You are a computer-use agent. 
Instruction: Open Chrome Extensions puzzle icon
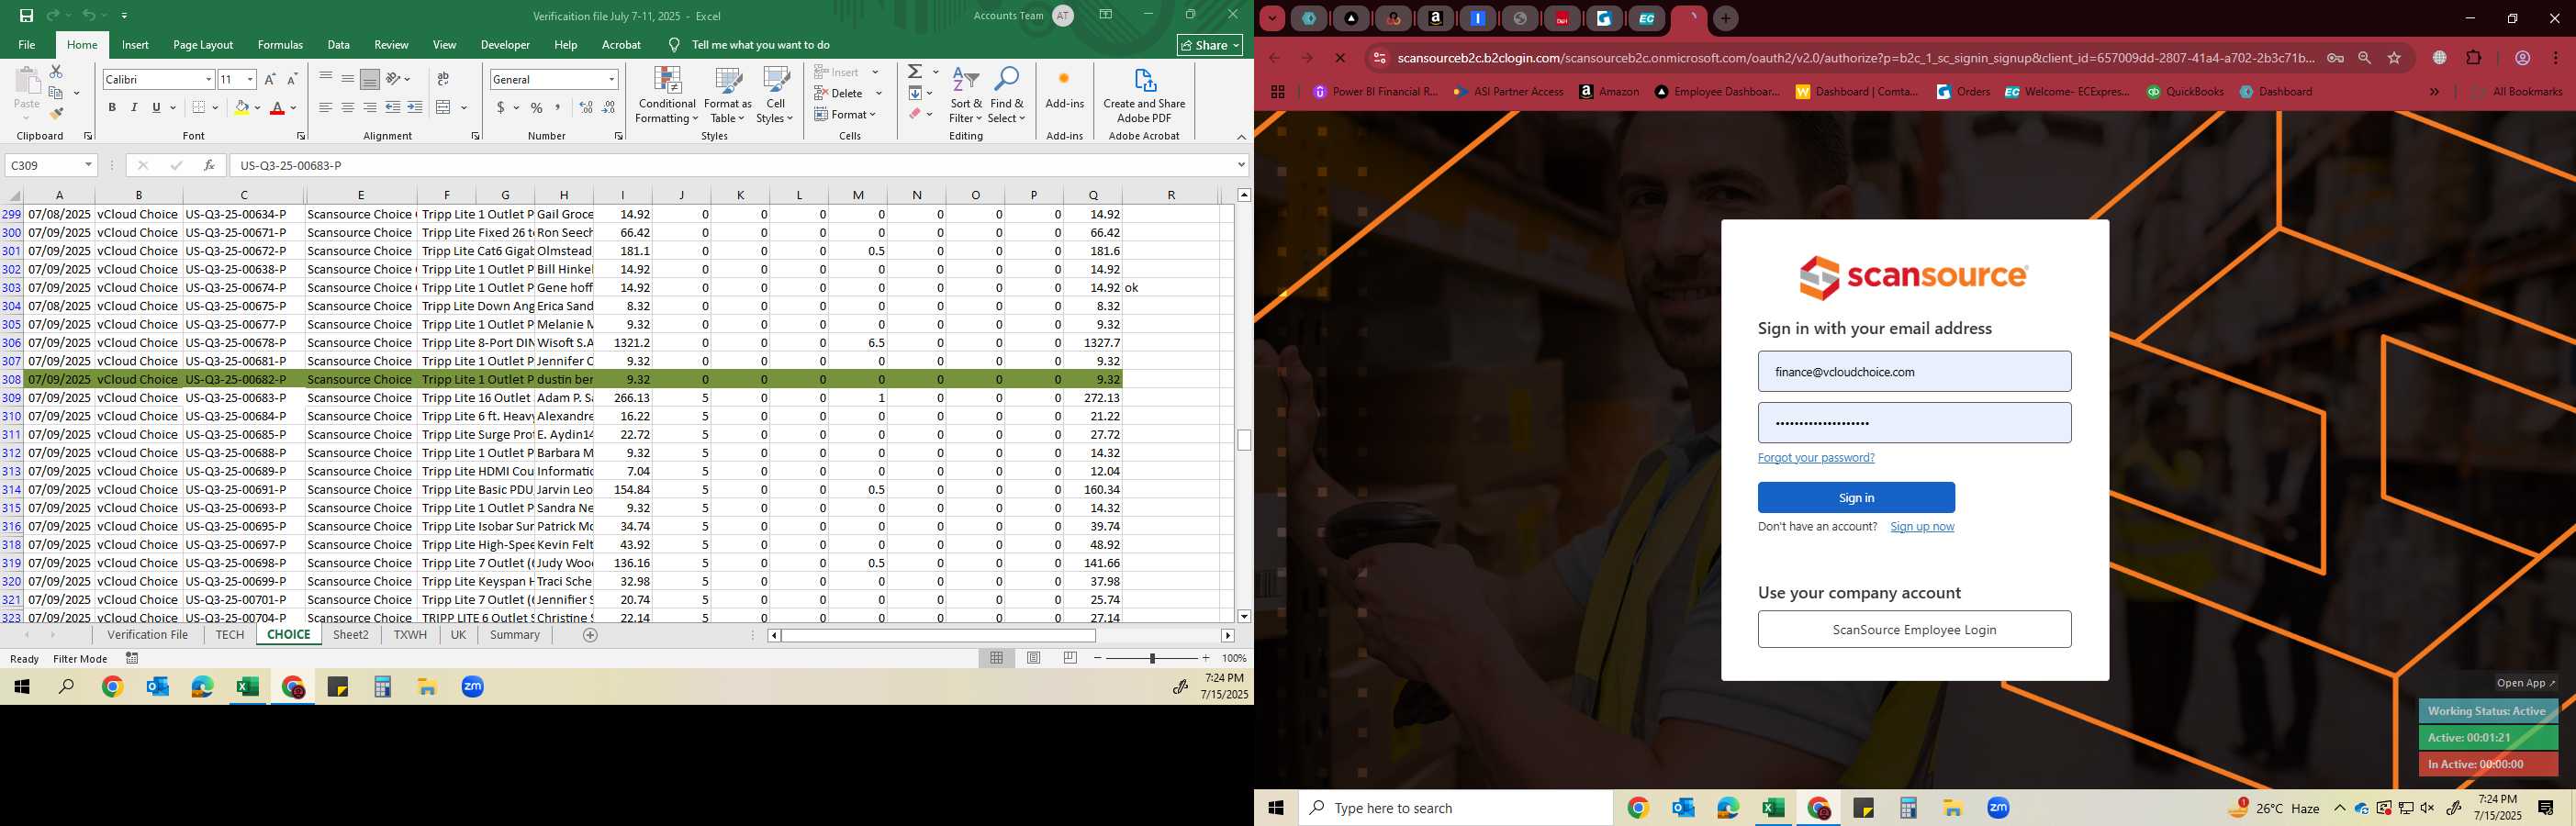pyautogui.click(x=2474, y=58)
